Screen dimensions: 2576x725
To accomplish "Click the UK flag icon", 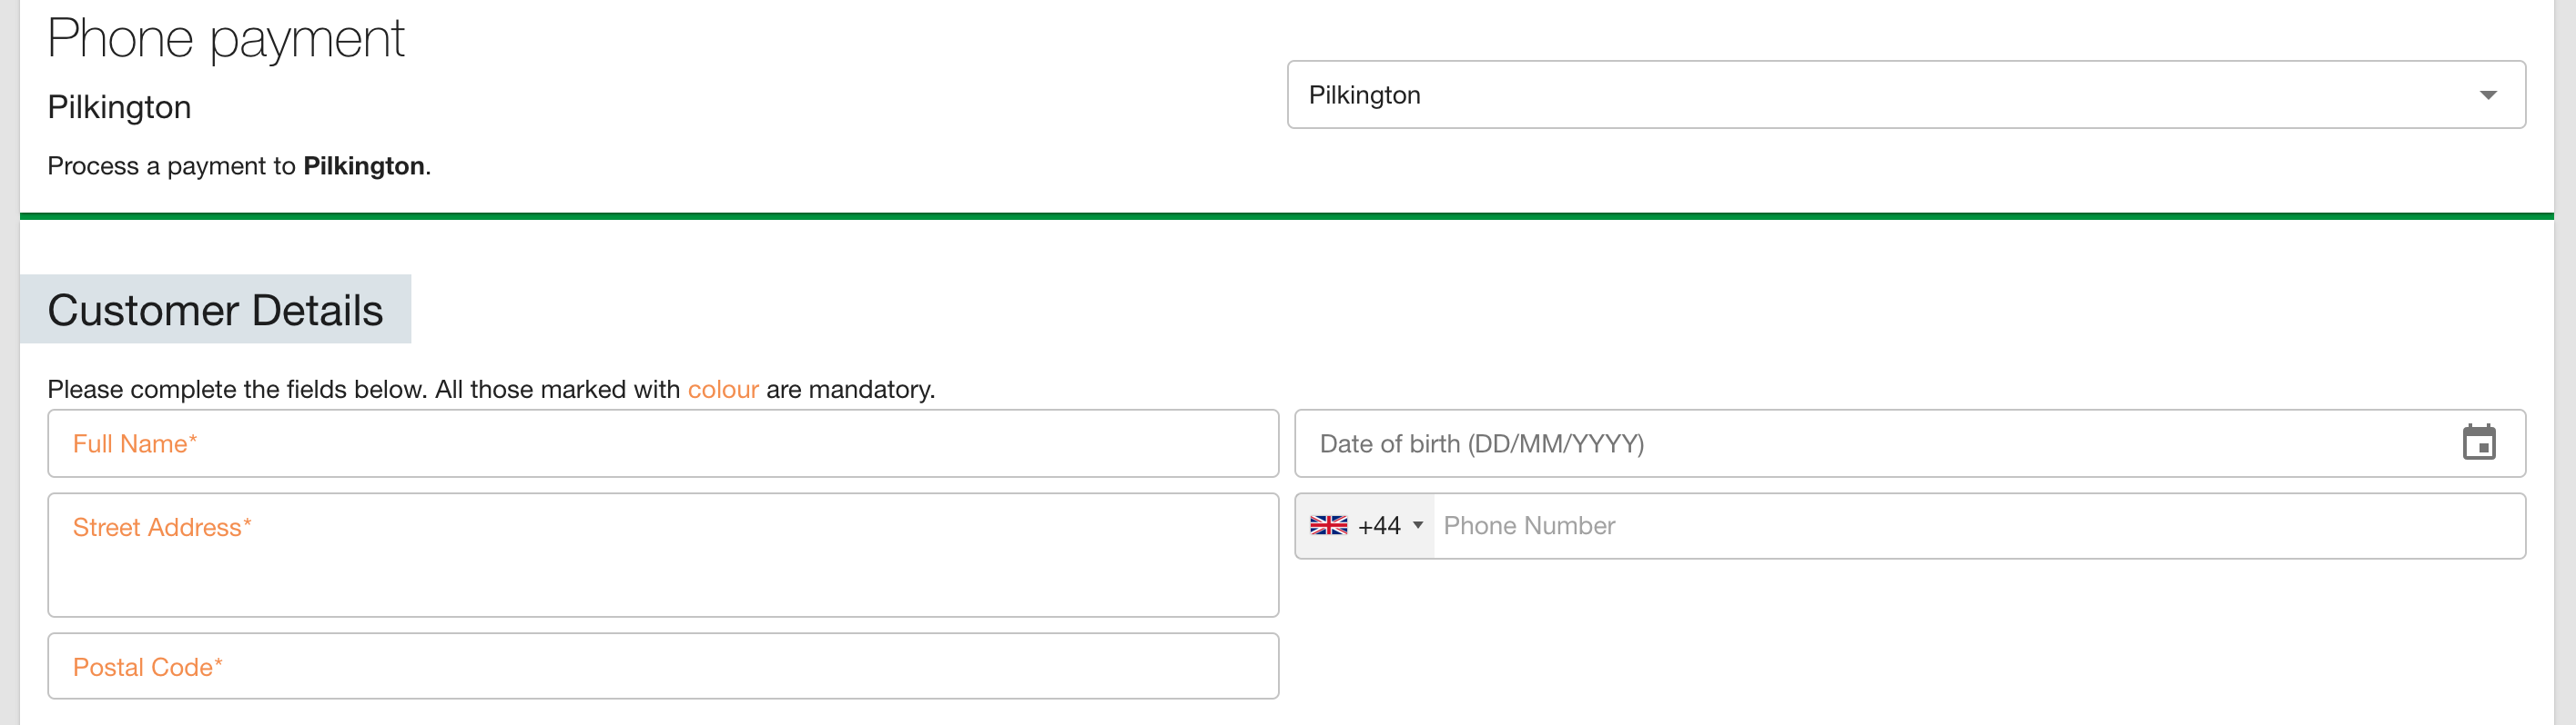I will point(1328,525).
